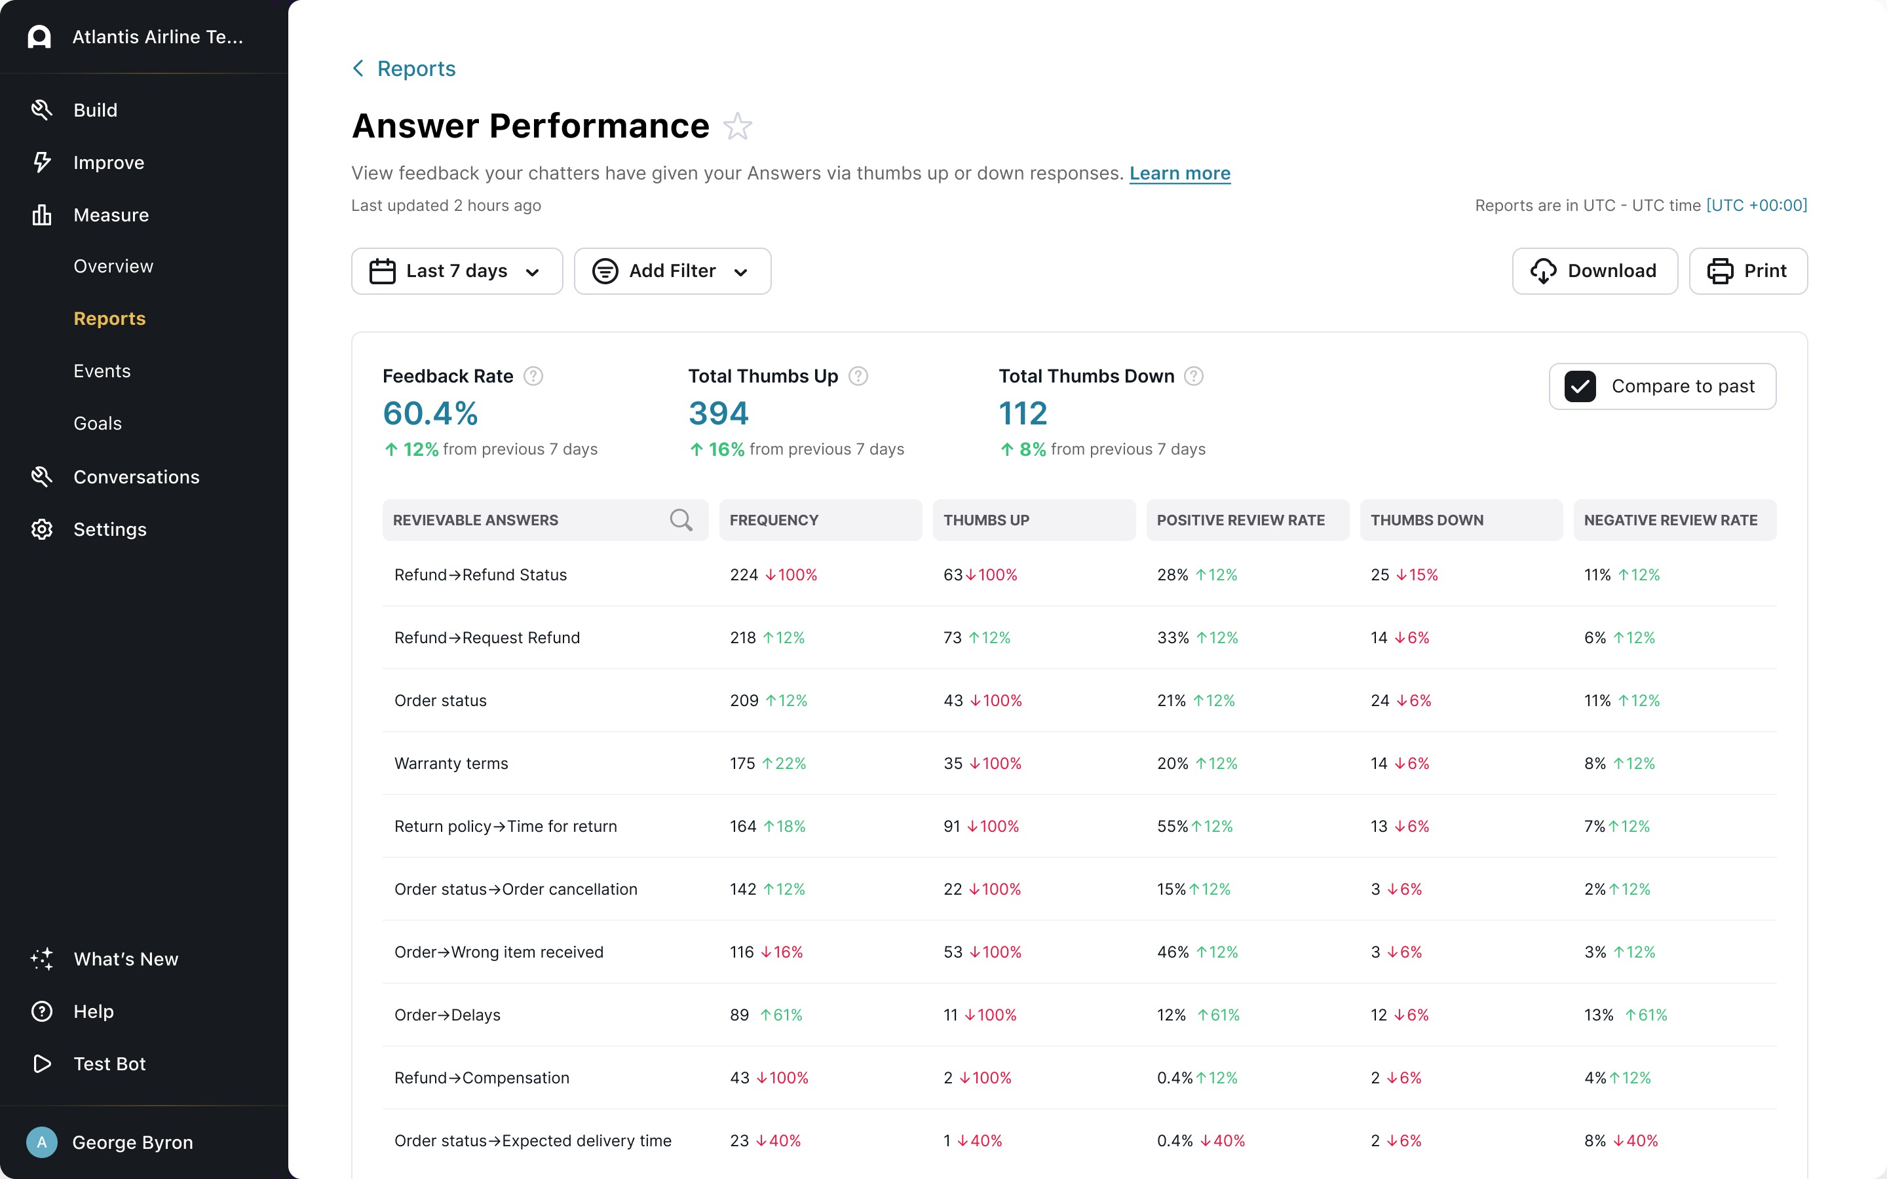Image resolution: width=1887 pixels, height=1179 pixels.
Task: Click George Byron's avatar icon
Action: click(41, 1142)
